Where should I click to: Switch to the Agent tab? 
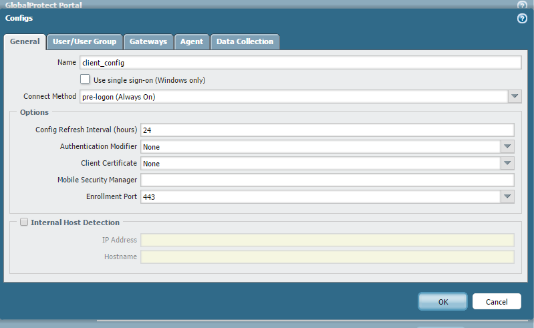click(x=192, y=42)
